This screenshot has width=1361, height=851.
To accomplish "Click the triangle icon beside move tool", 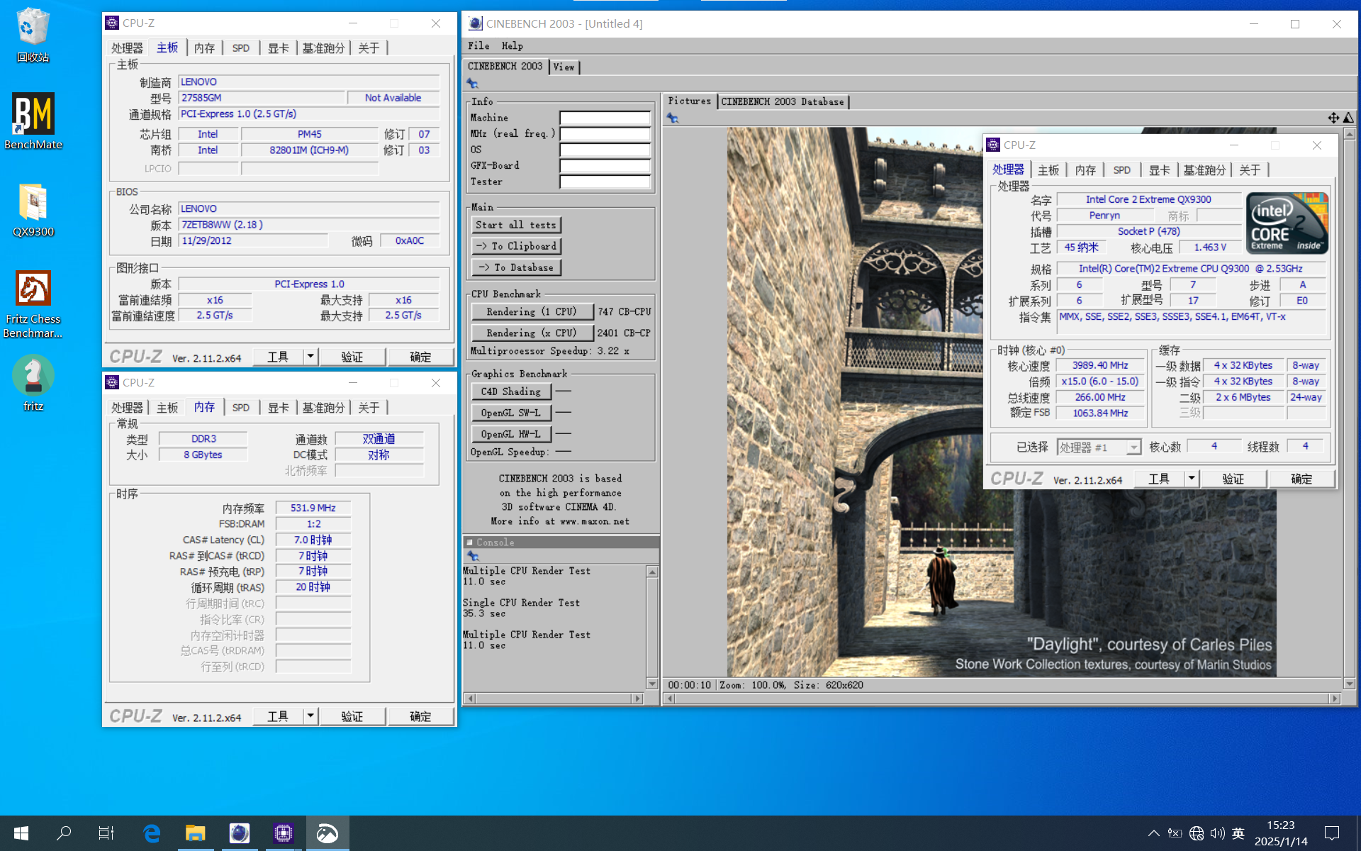I will pos(1348,118).
